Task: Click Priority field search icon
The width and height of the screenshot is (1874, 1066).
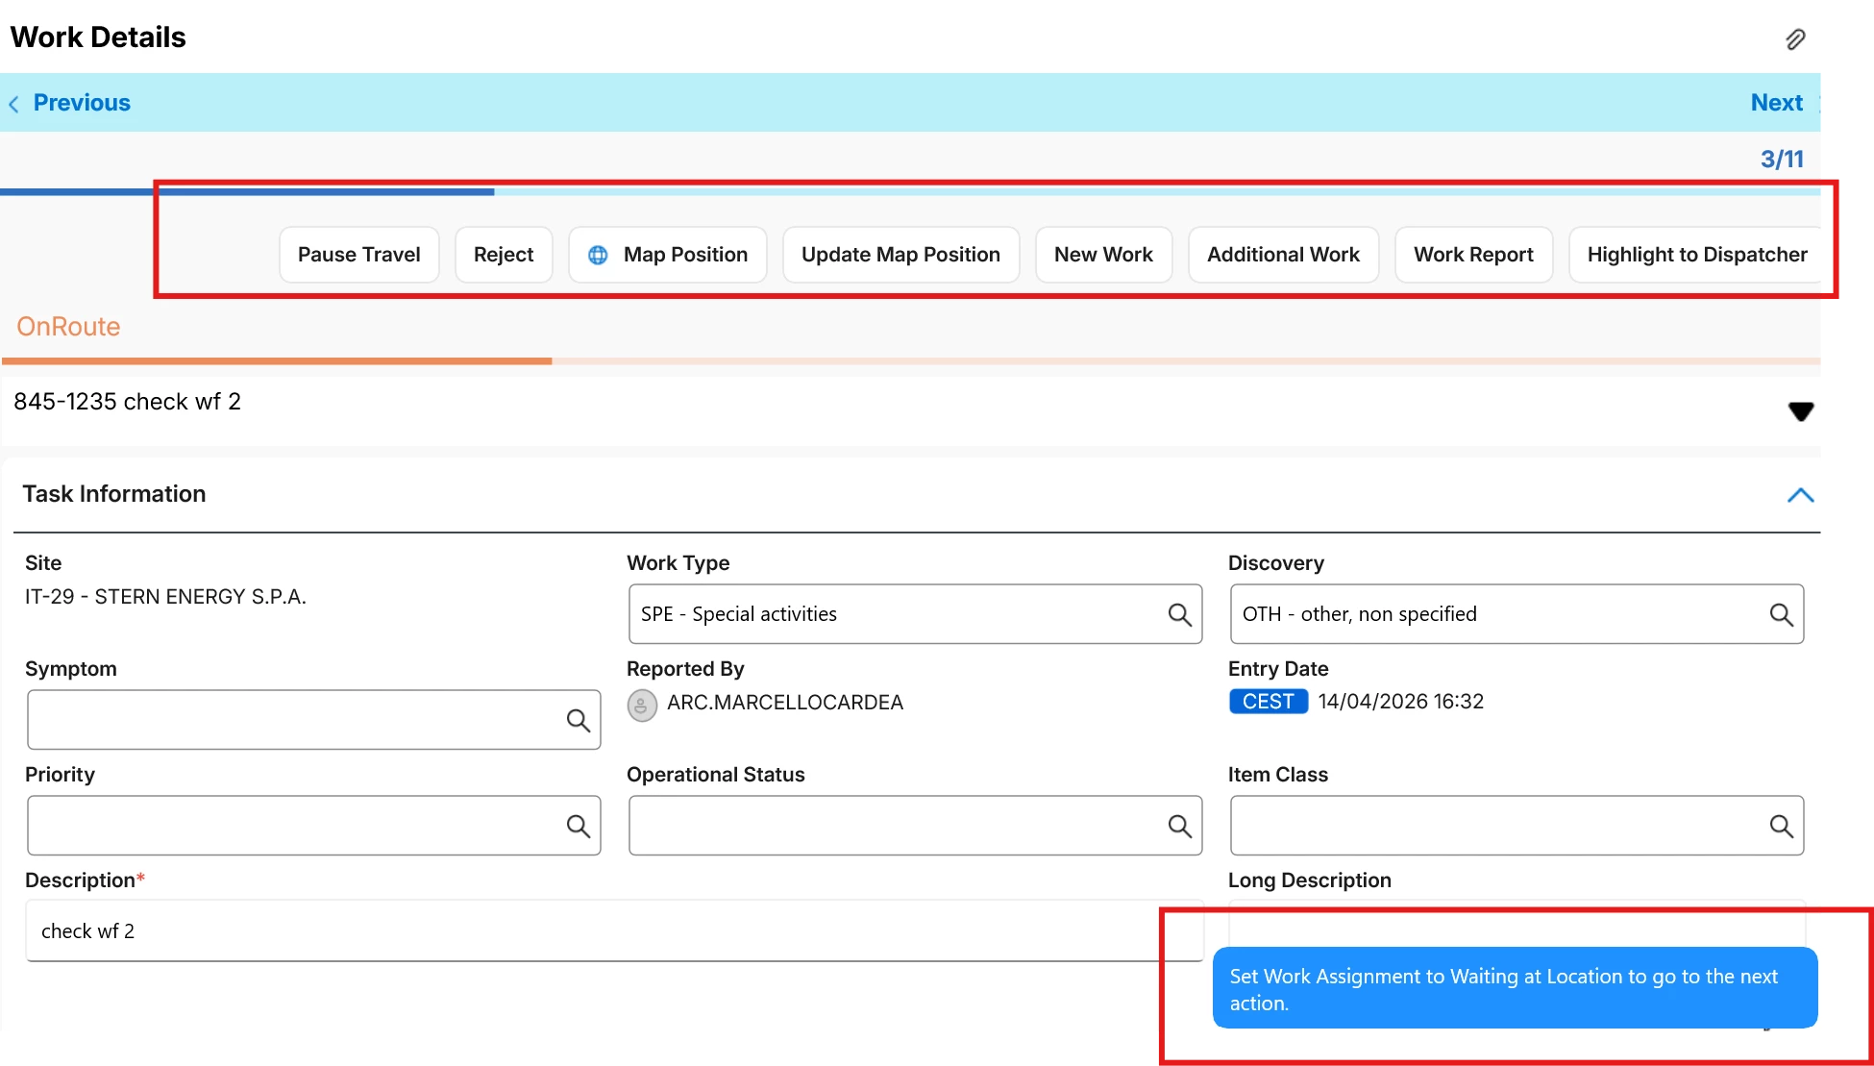Action: (578, 826)
